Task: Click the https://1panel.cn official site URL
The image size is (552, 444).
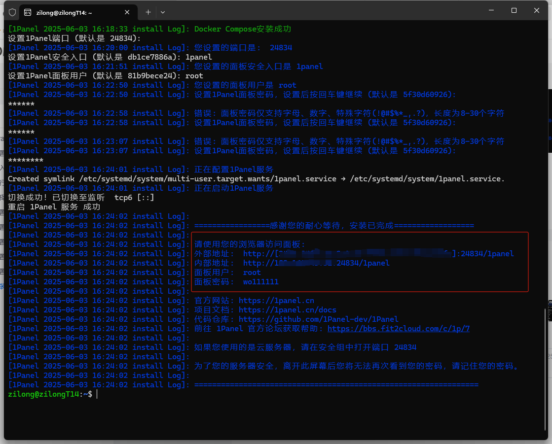Action: tap(276, 301)
